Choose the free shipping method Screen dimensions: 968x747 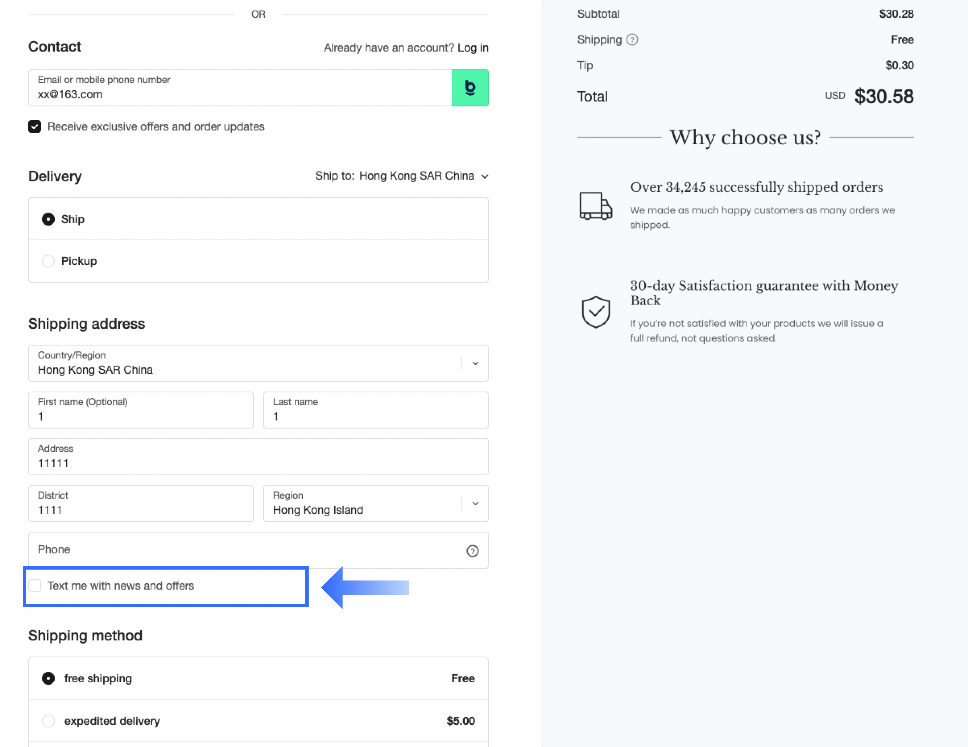48,678
